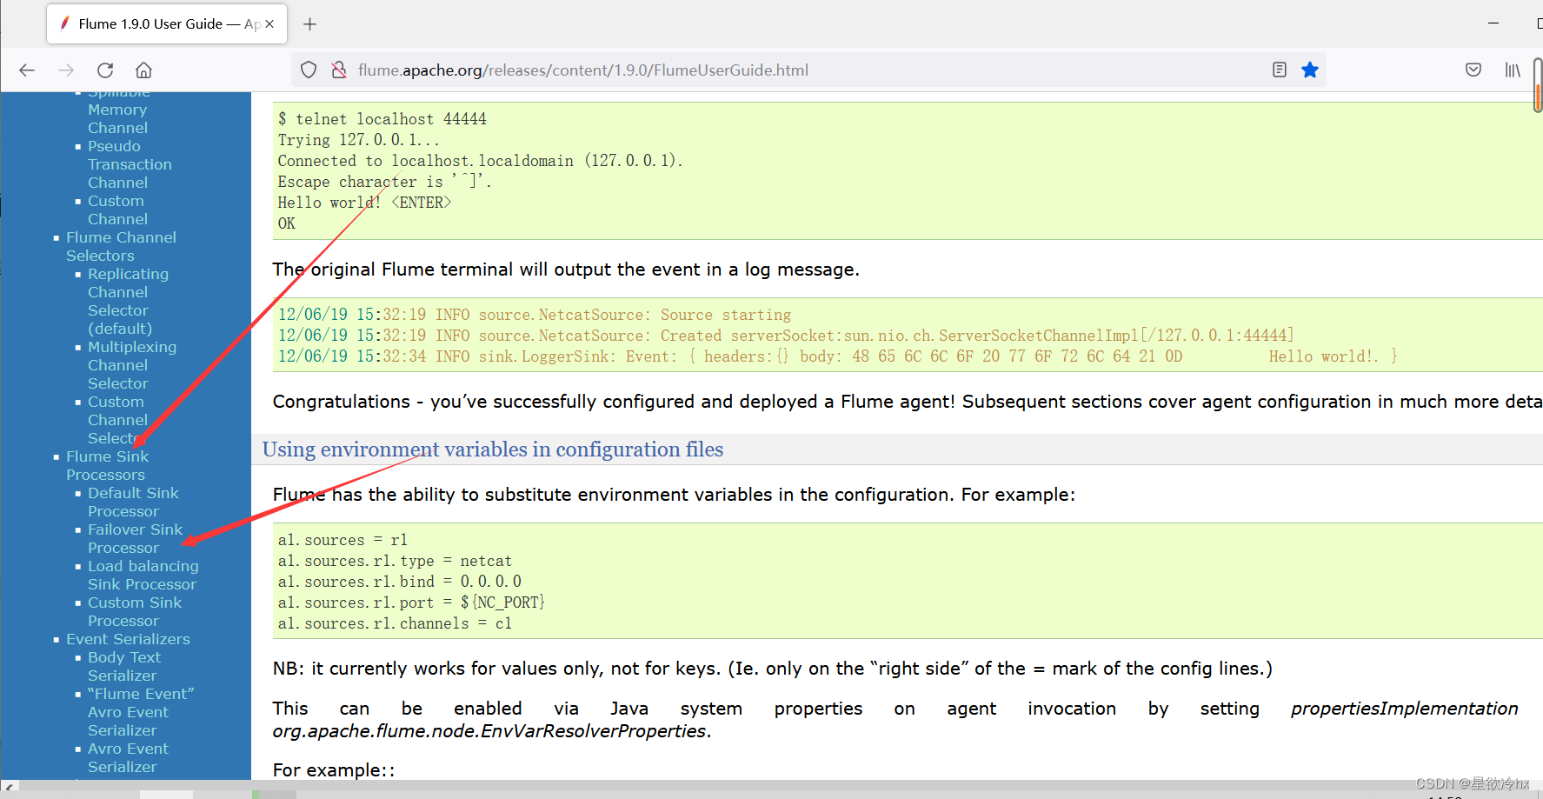
Task: Open a new browser tab
Action: (x=309, y=24)
